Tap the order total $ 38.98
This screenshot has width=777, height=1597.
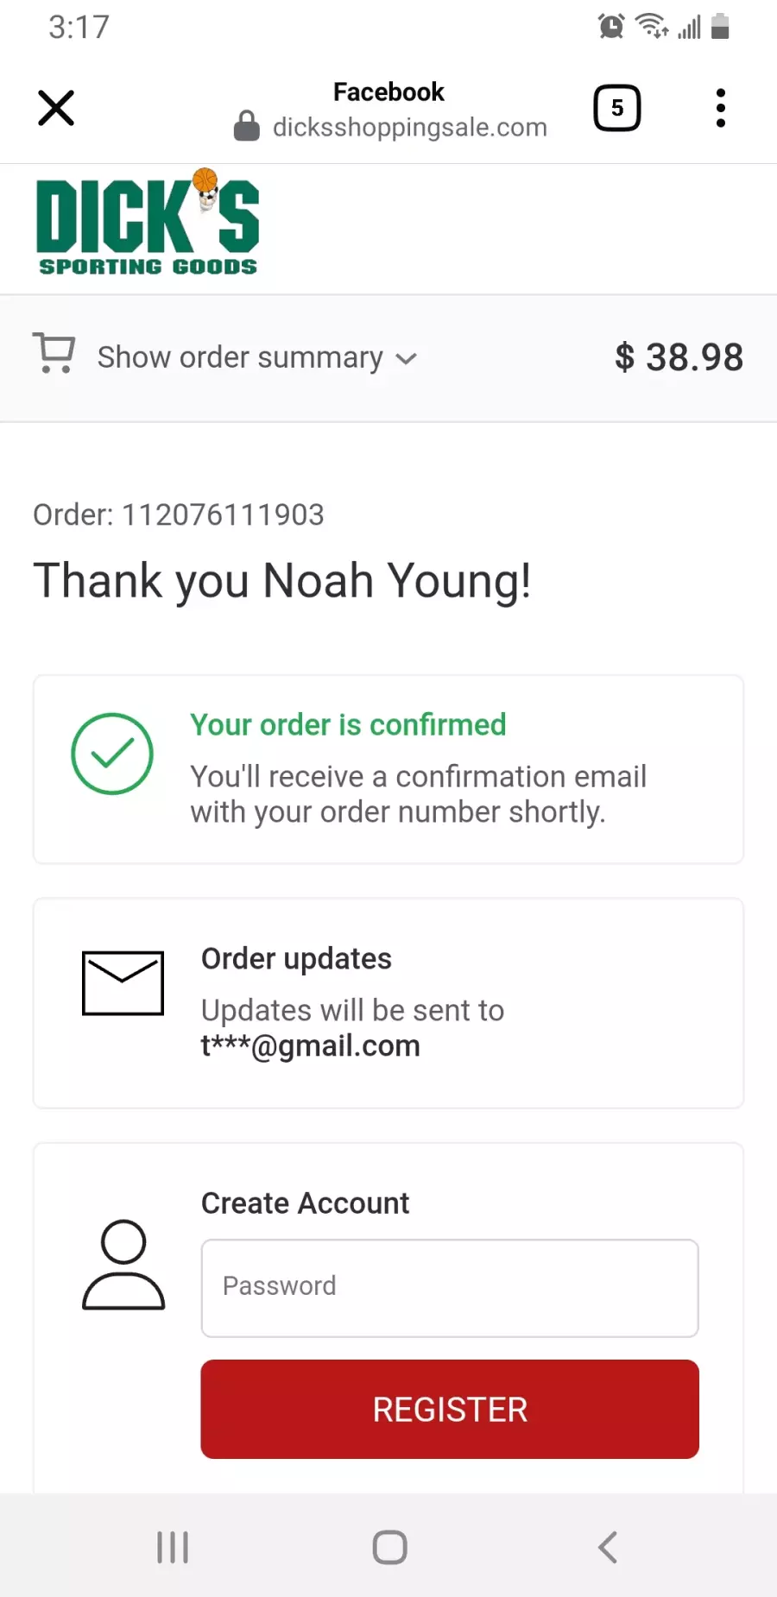(679, 357)
